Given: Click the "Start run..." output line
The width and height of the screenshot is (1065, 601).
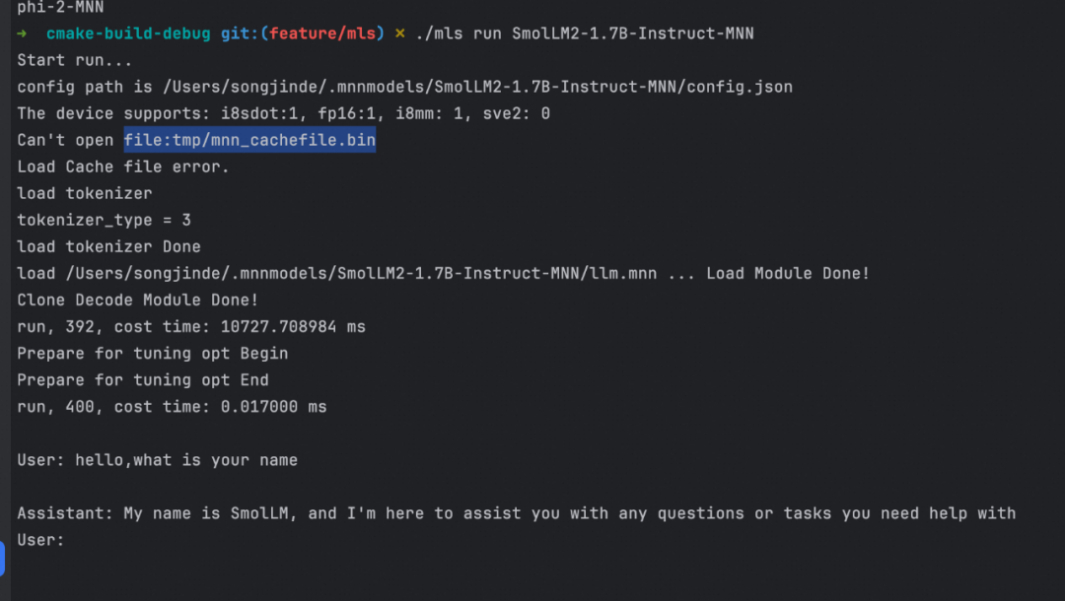Looking at the screenshot, I should point(75,60).
